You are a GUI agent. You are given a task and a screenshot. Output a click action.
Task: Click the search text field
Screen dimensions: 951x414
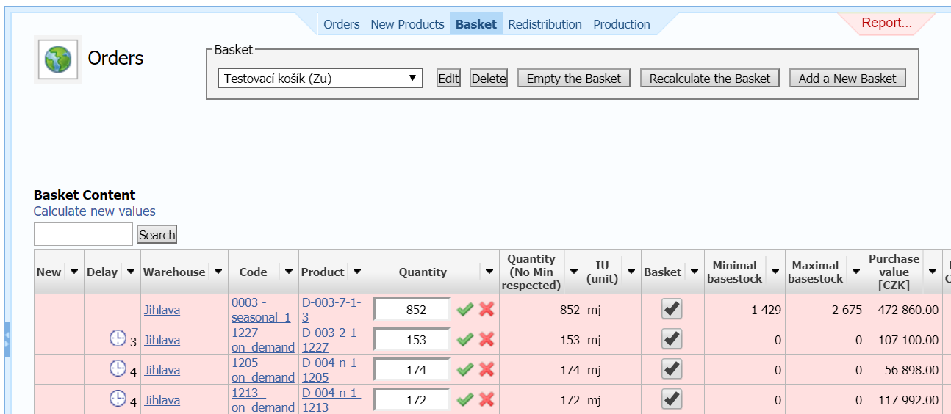tap(83, 234)
